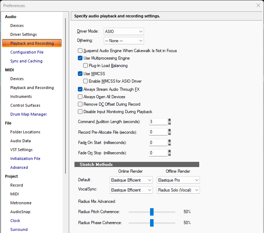Go to Sync and Caching settings
Screen dimensions: 264x233
click(x=26, y=61)
